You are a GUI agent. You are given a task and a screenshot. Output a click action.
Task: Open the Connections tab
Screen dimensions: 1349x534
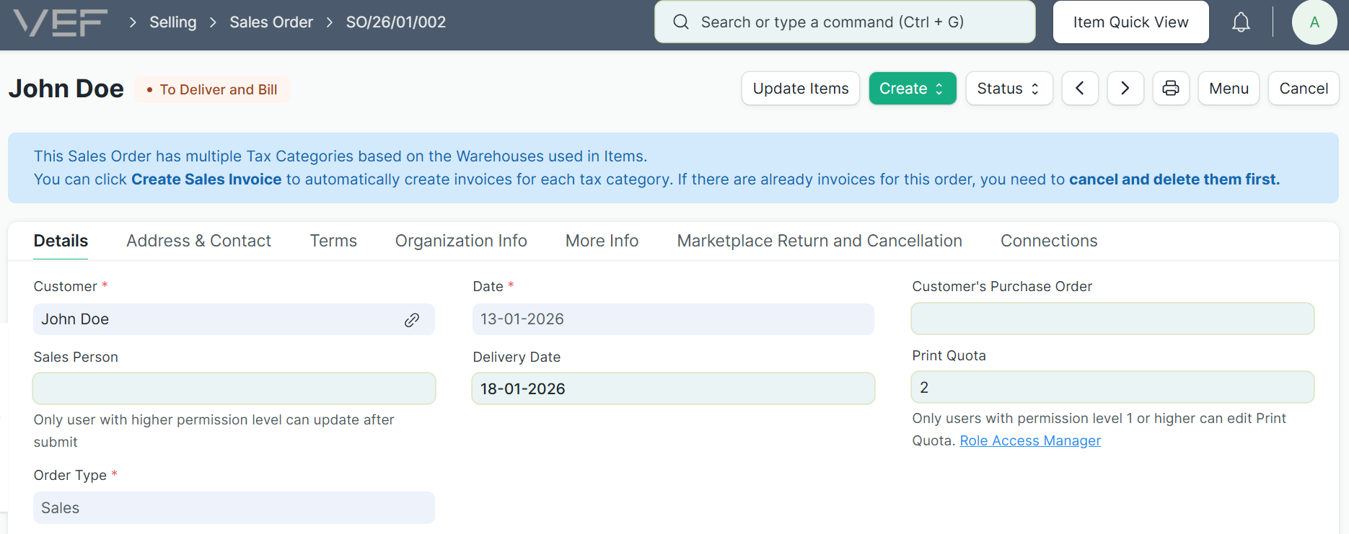1048,241
